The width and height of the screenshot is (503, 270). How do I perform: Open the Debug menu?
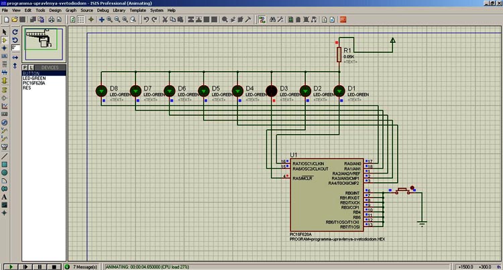(103, 11)
